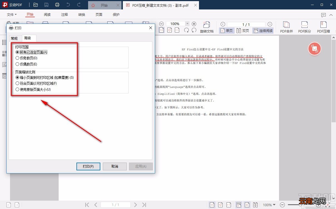This screenshot has width=336, height=209.
Task: Click the redo arrow in title bar
Action: pyautogui.click(x=79, y=5)
